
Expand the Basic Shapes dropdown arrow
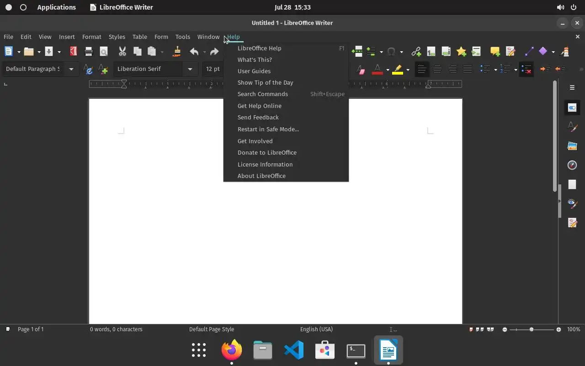point(553,52)
